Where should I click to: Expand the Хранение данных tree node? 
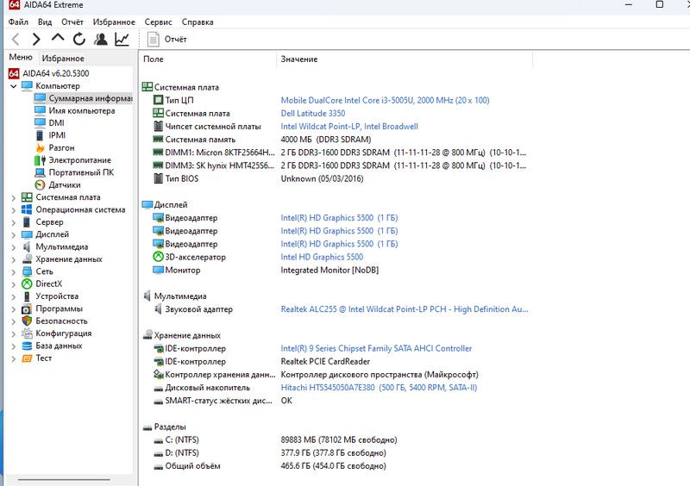13,259
